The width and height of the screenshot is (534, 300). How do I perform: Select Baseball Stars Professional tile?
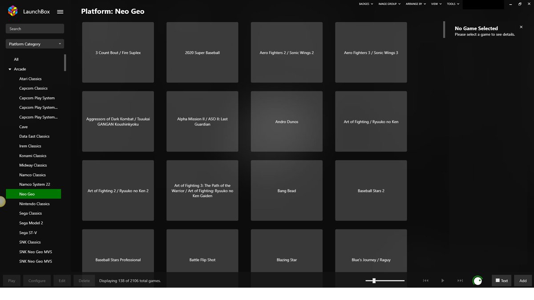tap(118, 251)
